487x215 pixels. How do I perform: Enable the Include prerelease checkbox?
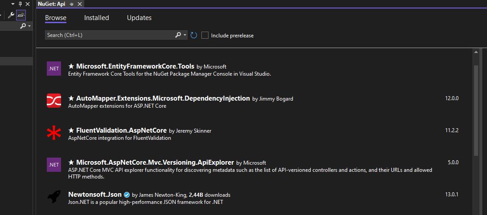(x=205, y=35)
